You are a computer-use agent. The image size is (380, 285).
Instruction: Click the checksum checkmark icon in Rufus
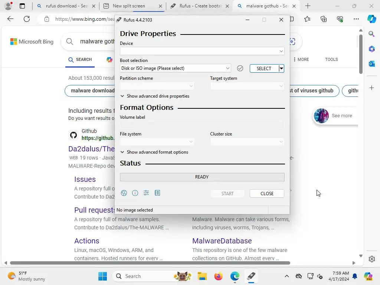[x=240, y=68]
